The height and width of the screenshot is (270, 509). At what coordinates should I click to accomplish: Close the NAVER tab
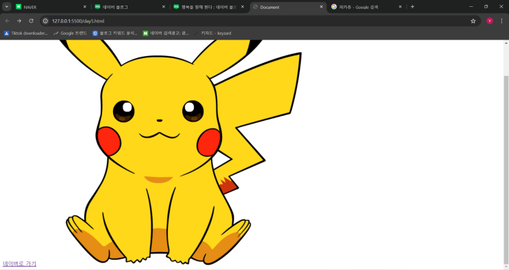[x=85, y=7]
